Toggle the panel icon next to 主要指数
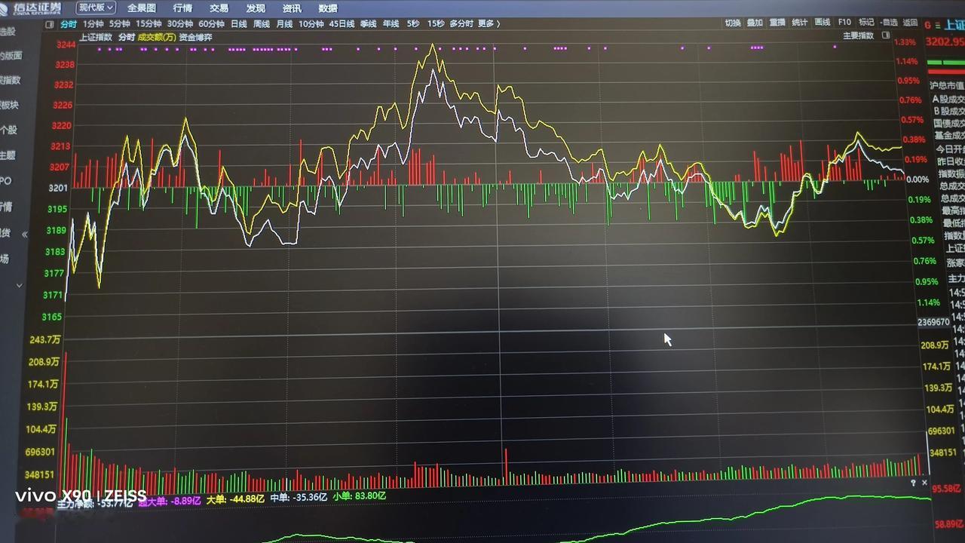This screenshot has width=965, height=543. (886, 35)
